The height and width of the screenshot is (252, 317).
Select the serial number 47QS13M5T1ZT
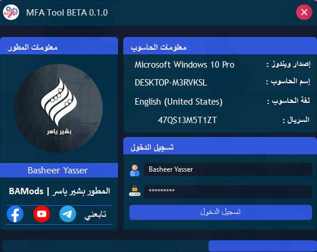pyautogui.click(x=187, y=120)
